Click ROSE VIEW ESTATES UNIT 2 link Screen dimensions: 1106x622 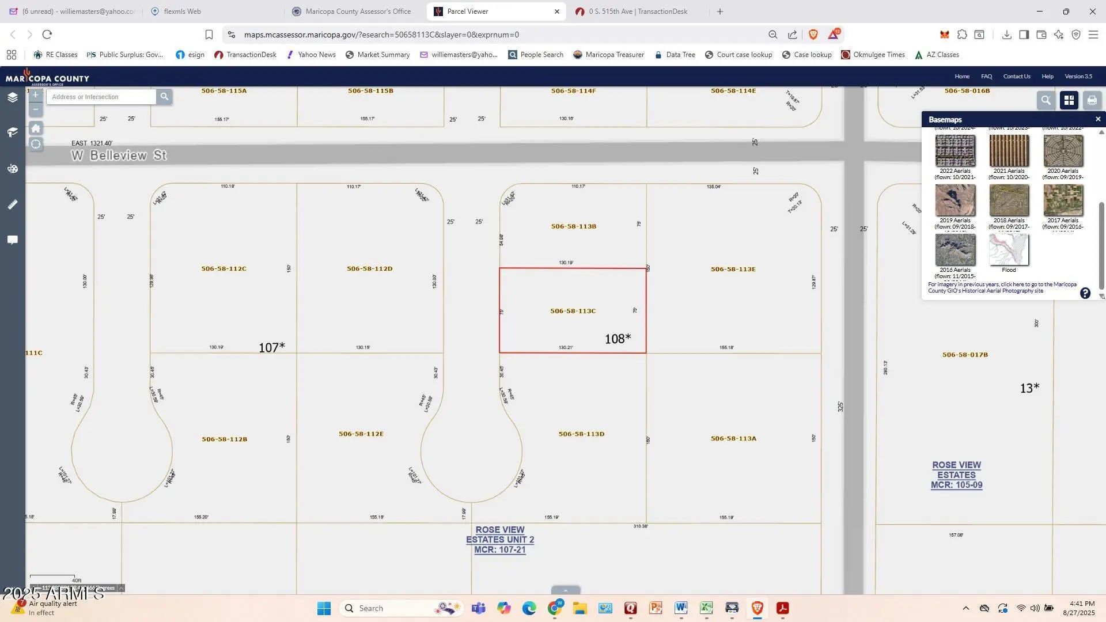[499, 540]
